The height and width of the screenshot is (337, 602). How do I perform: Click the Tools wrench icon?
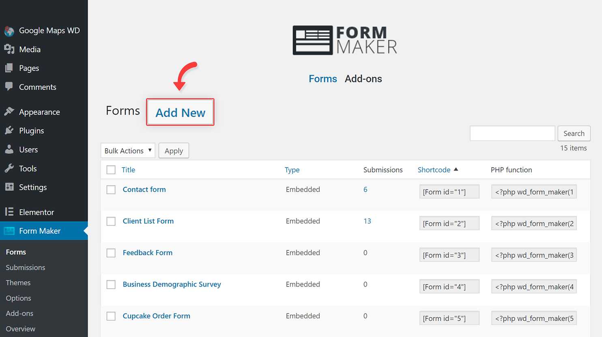pos(9,168)
